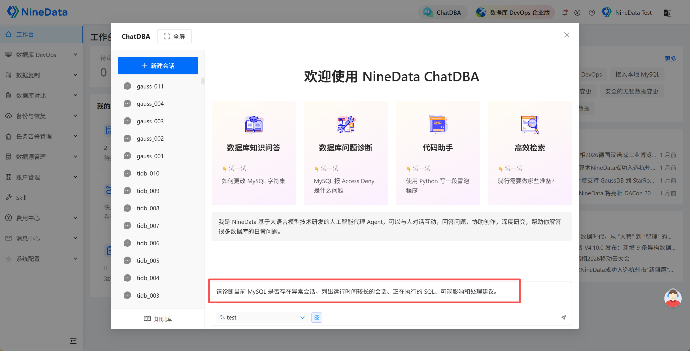Viewport: 690px width, 351px height.
Task: Expand 数据库 DevOps sidebar menu
Action: coord(41,55)
